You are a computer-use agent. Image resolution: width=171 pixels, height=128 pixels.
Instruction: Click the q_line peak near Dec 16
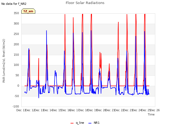pos(65,14)
